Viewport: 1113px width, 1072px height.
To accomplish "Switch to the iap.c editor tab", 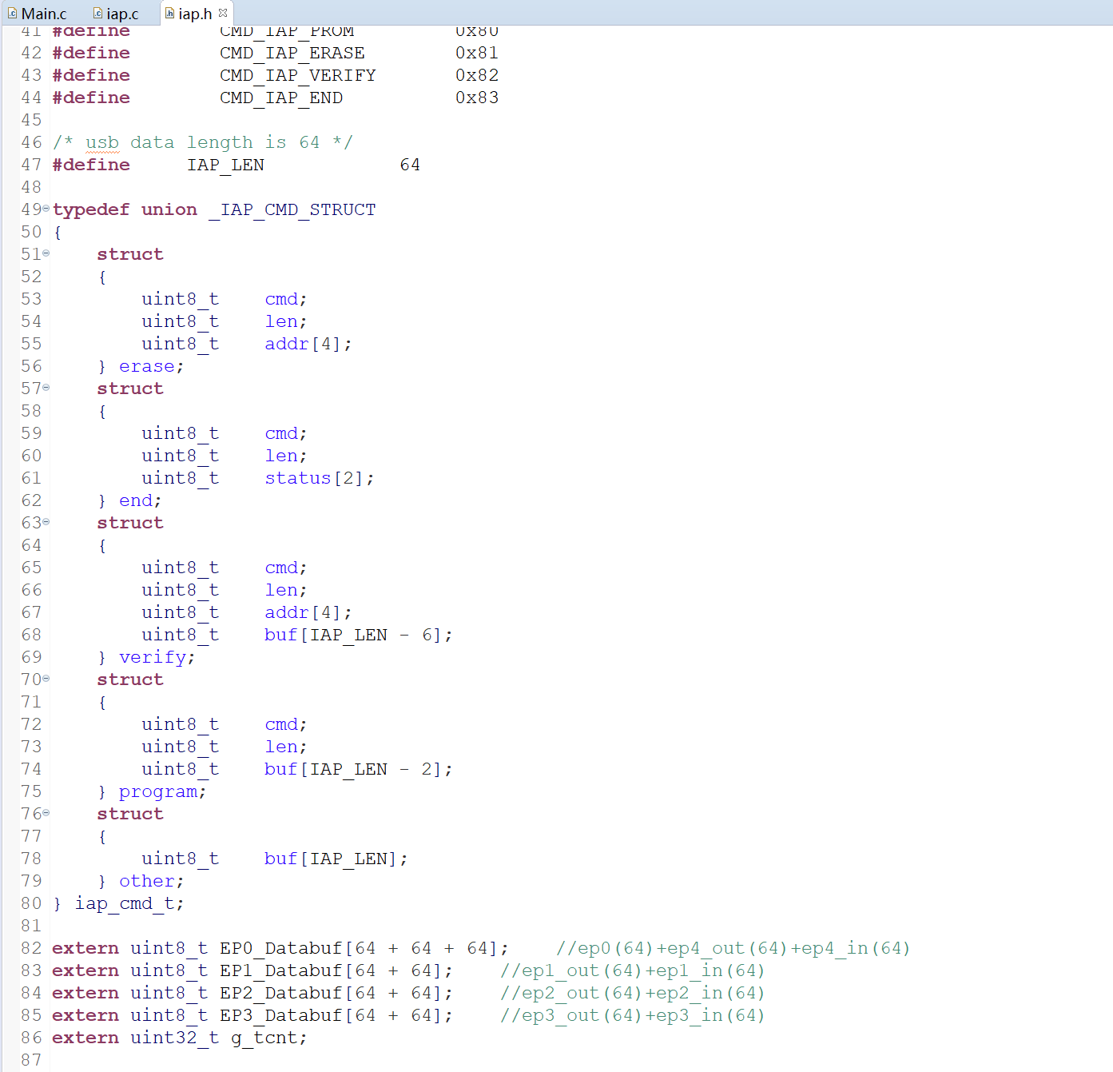I will pos(116,14).
